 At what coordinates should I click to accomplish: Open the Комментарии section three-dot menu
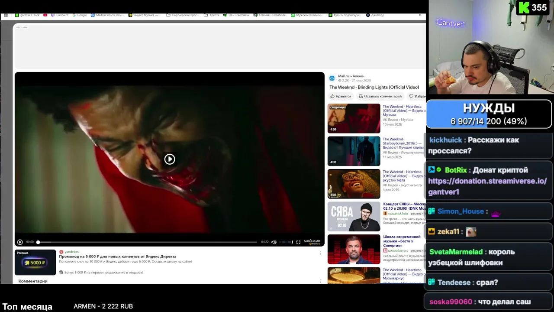[321, 281]
